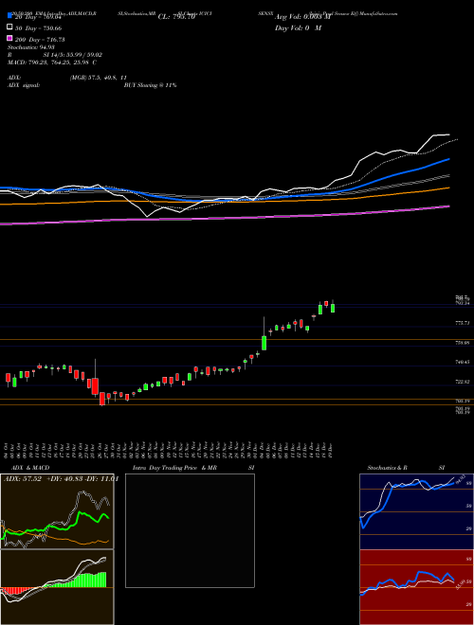Image resolution: width=474 pixels, height=625 pixels.
Task: Click the red RSI chart panel
Action: [416, 587]
